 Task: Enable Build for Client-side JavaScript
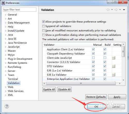click(105, 58)
